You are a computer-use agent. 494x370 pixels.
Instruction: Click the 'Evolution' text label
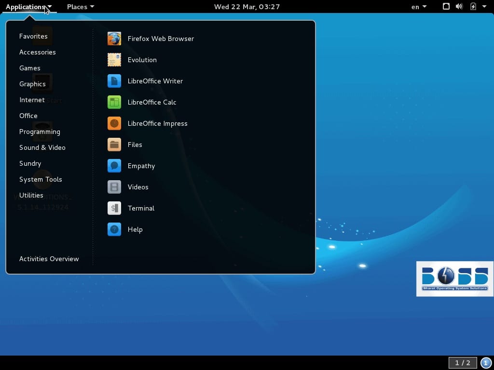142,60
